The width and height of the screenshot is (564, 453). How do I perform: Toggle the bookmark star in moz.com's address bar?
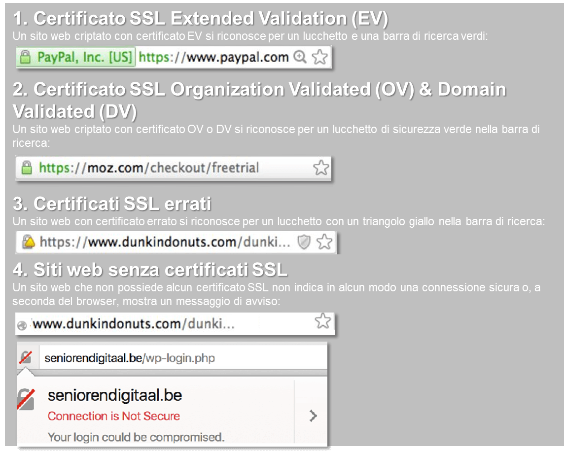[x=321, y=168]
